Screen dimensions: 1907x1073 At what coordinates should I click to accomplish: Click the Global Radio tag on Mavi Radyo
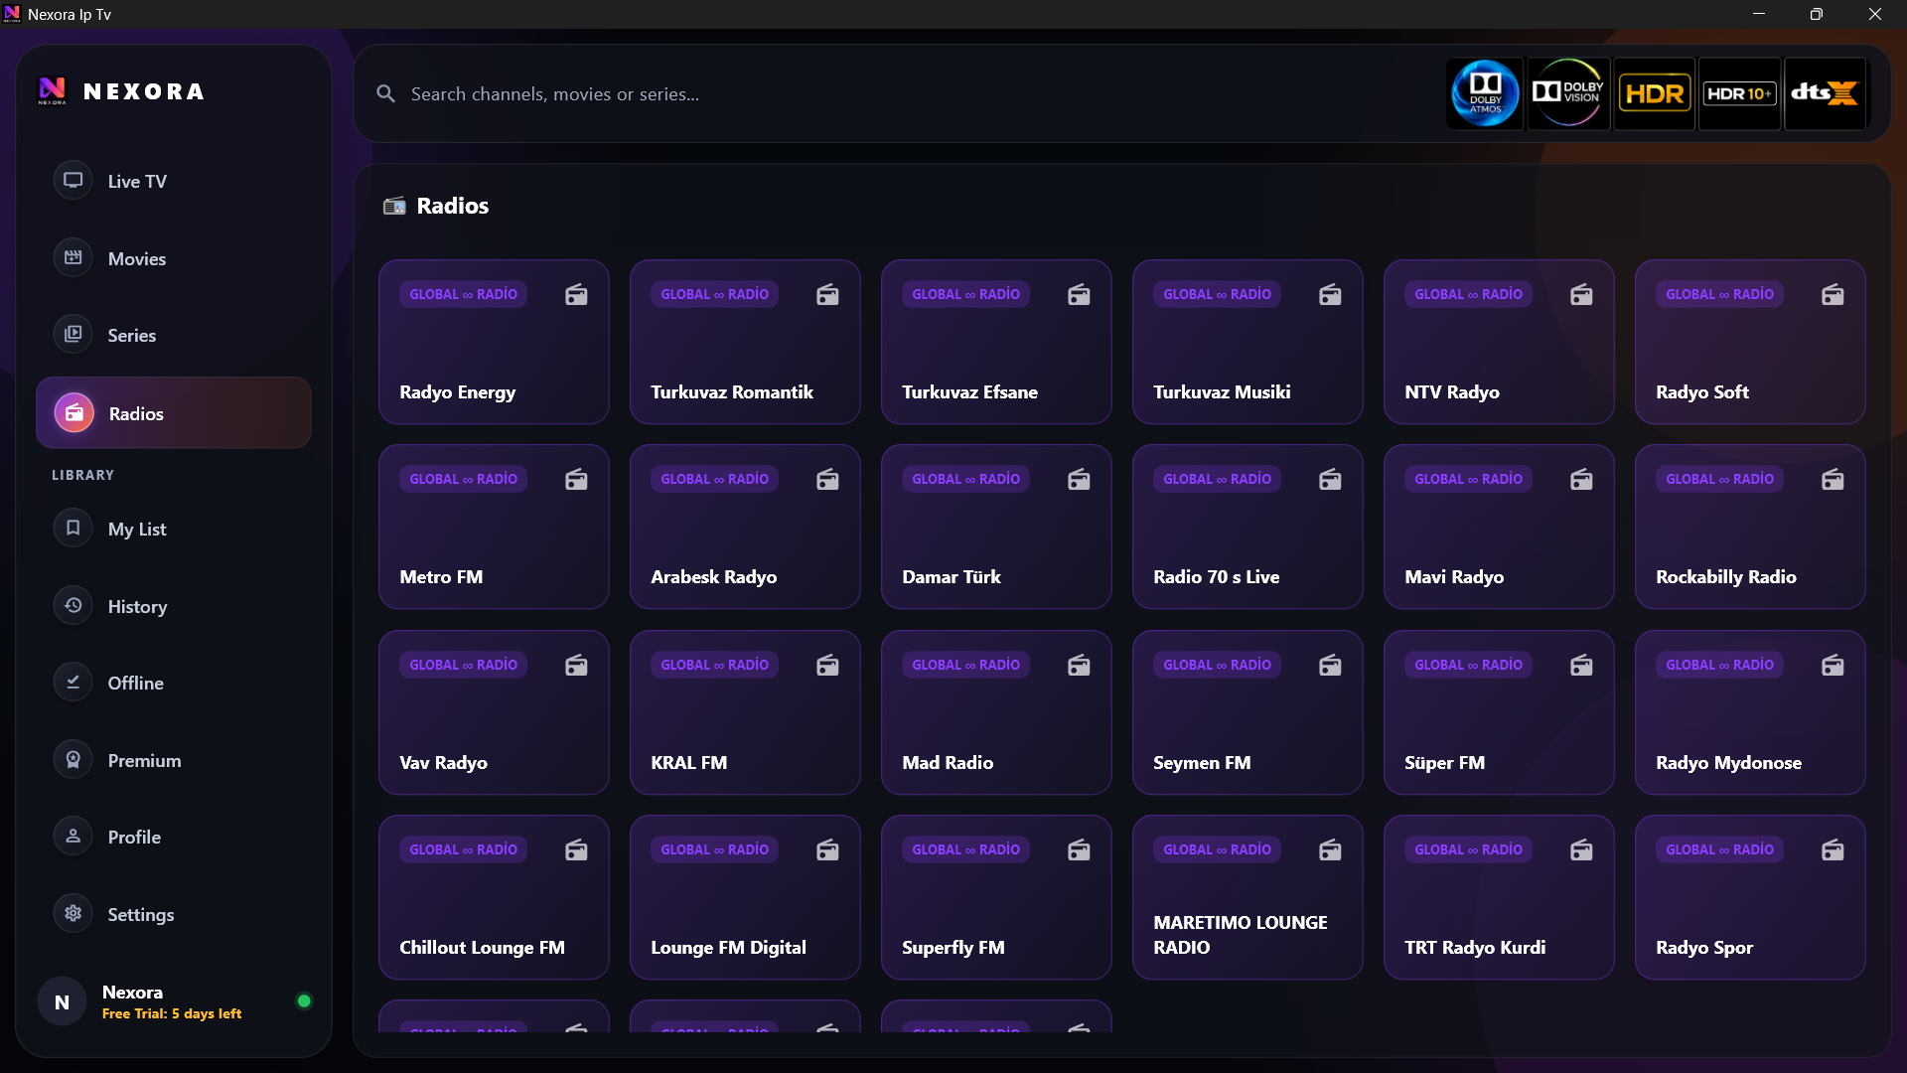click(x=1468, y=479)
